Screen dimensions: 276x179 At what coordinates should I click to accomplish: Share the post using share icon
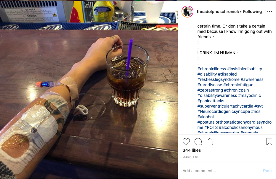210,142
